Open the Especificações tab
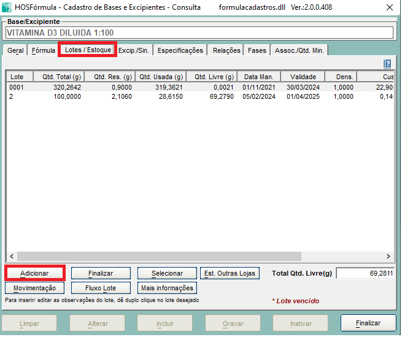 tap(180, 50)
